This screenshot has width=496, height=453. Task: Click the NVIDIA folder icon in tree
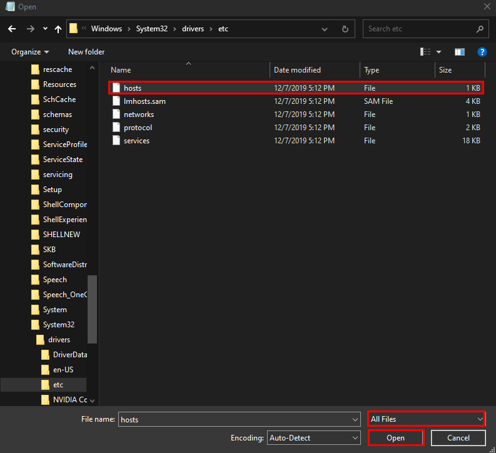click(46, 400)
